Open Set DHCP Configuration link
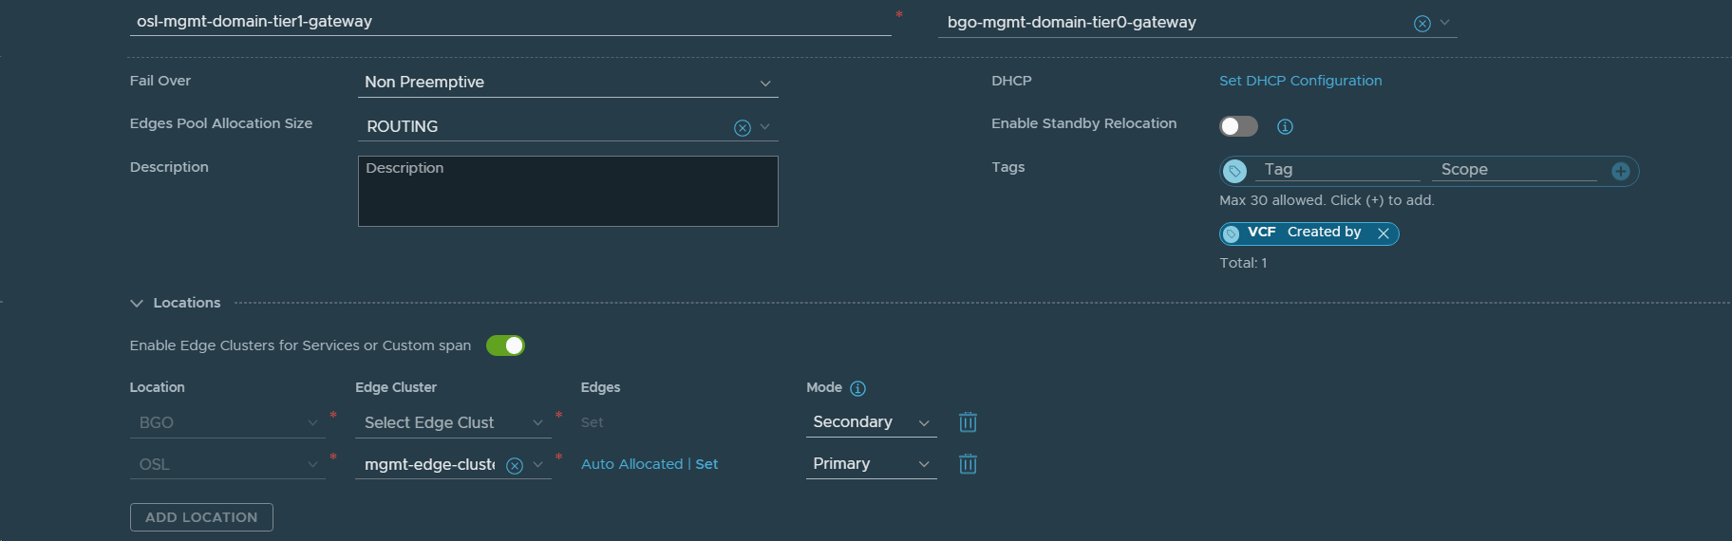 (x=1300, y=81)
